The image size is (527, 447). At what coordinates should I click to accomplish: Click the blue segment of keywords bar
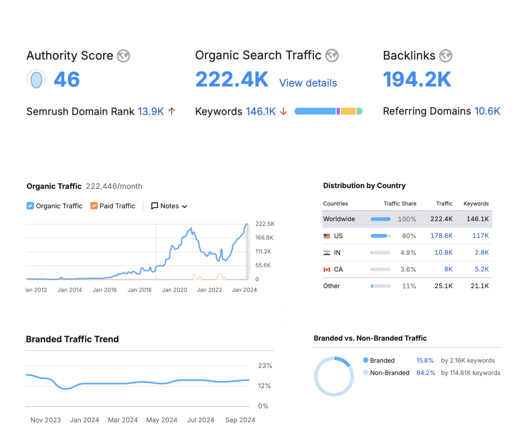coord(315,111)
